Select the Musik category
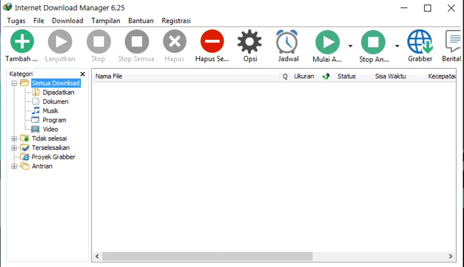This screenshot has height=267, width=464. click(50, 111)
